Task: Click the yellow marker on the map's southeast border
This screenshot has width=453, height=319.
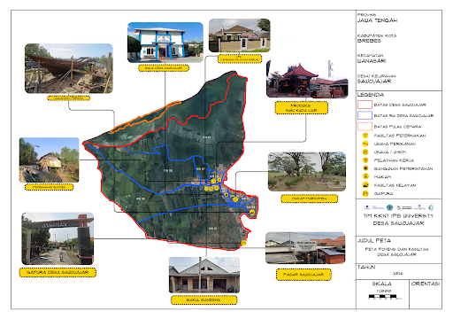Action: [243, 243]
